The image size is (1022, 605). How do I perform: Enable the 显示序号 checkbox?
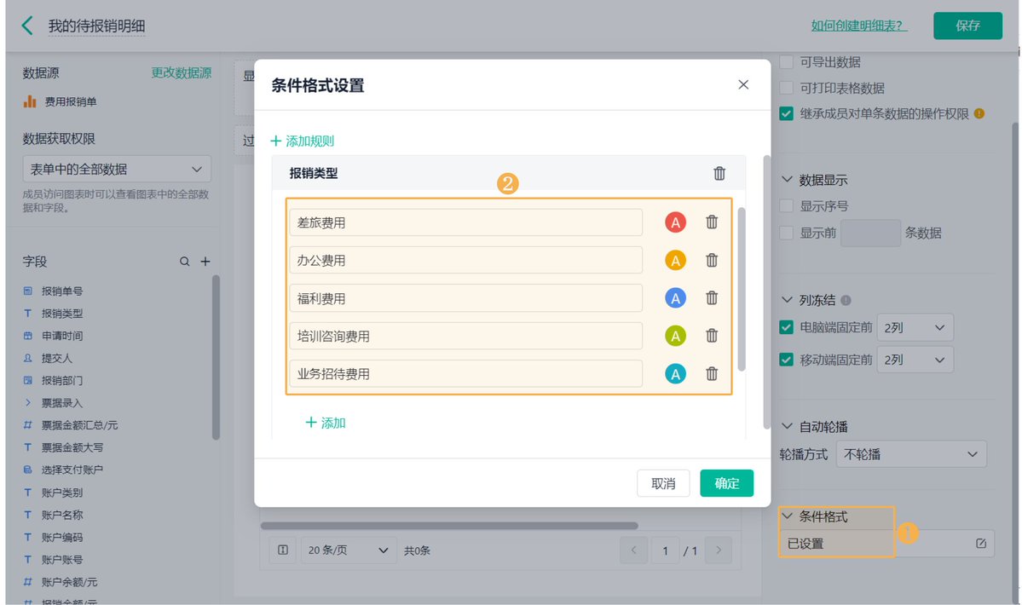pos(786,206)
